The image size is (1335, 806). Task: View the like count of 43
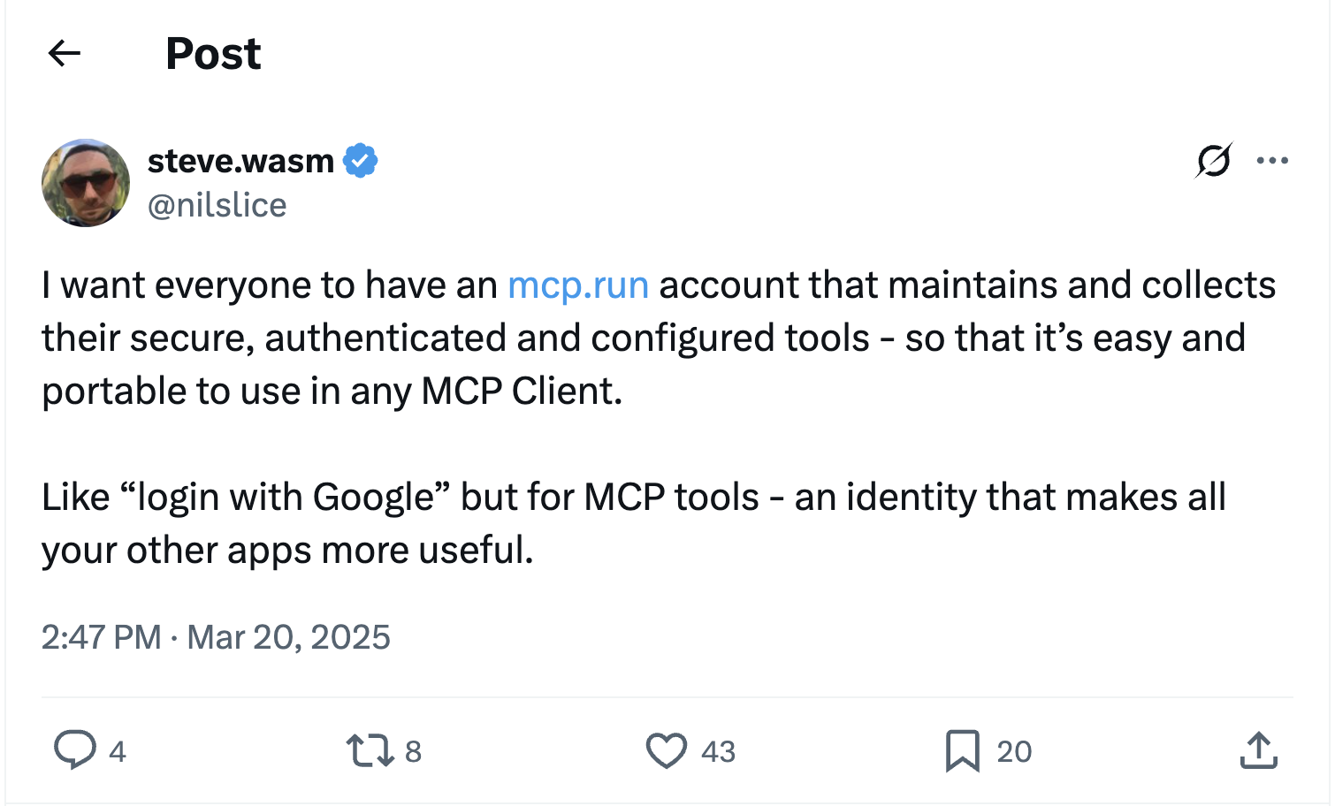pyautogui.click(x=716, y=750)
